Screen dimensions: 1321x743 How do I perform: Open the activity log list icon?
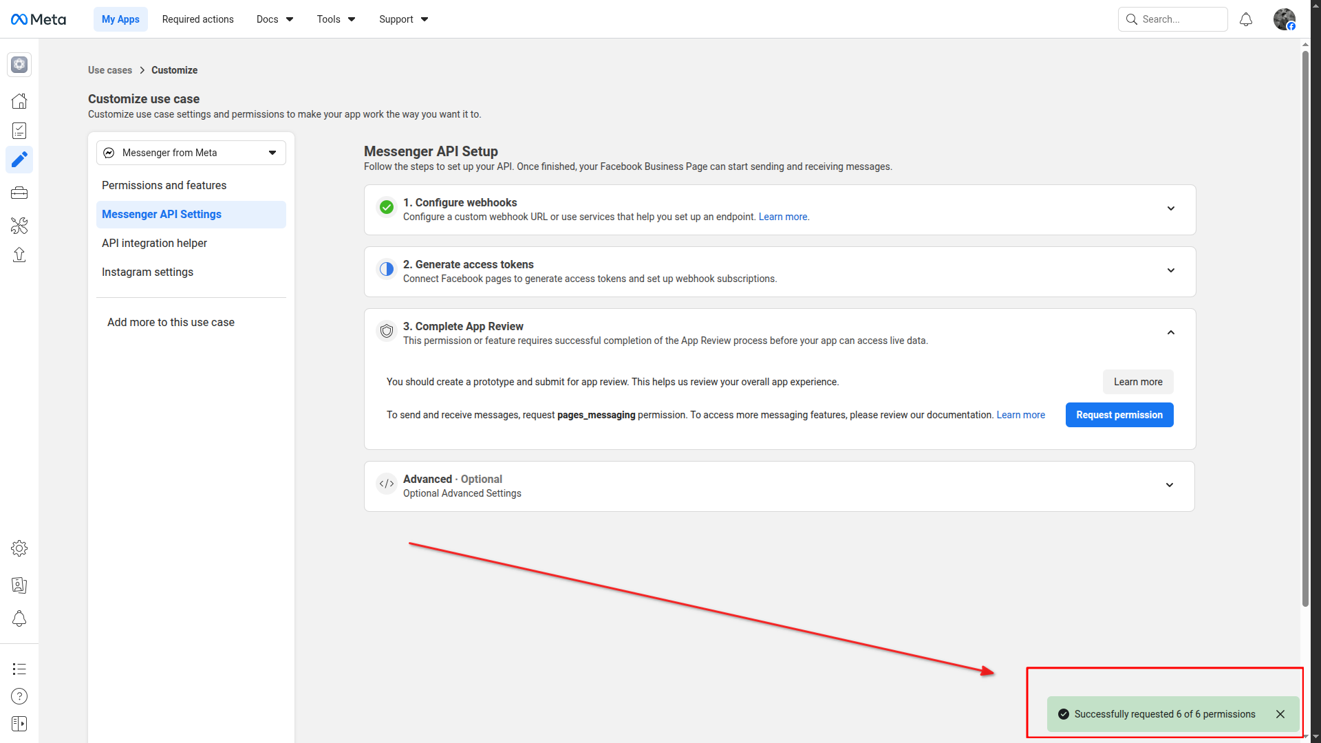click(x=19, y=669)
